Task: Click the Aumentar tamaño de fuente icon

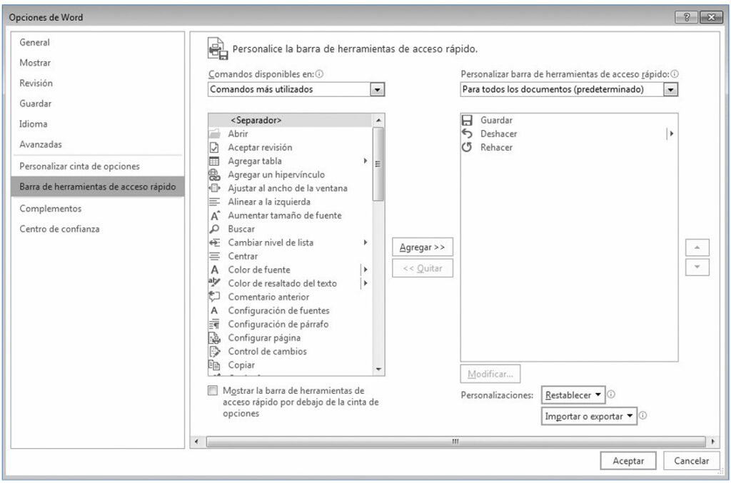Action: [214, 215]
